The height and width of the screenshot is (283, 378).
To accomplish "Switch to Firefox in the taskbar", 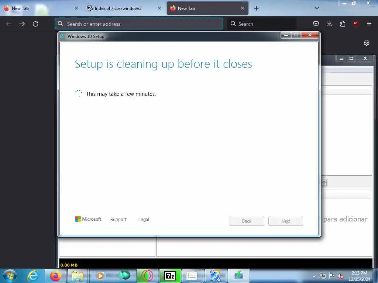I will pos(56,276).
